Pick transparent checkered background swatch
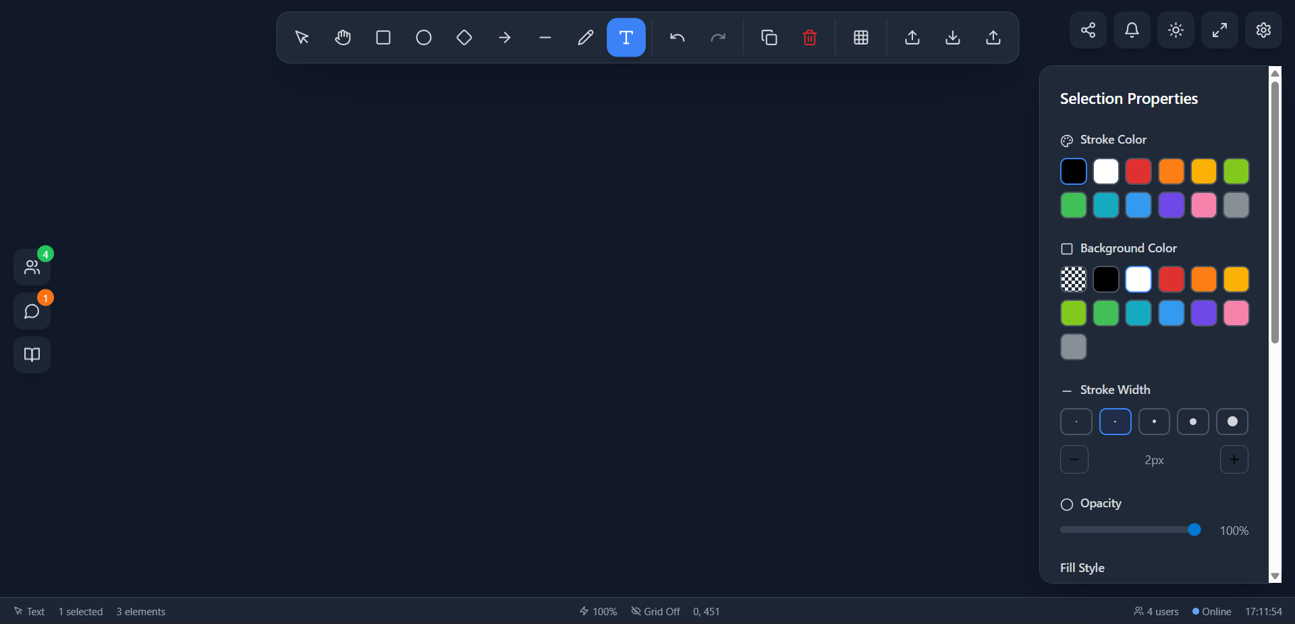 click(1074, 279)
